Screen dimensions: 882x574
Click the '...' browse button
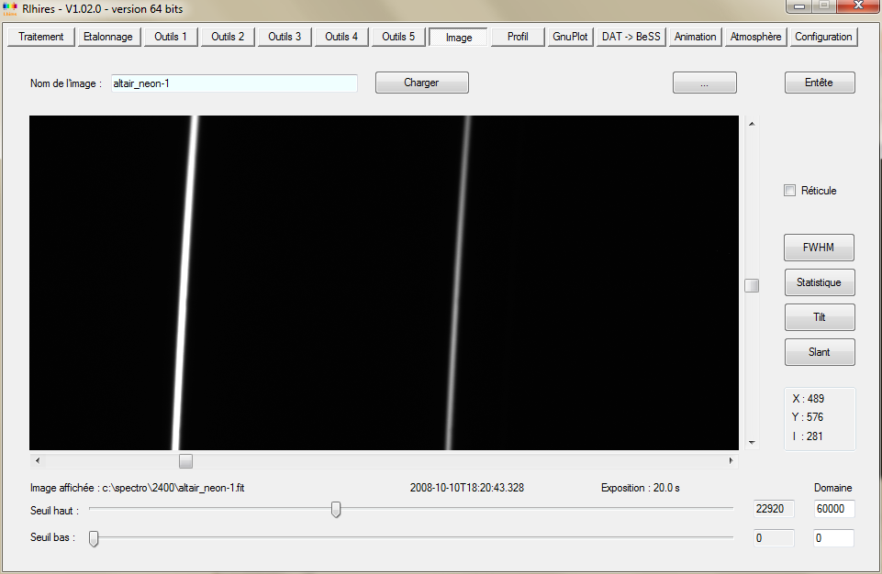(705, 83)
